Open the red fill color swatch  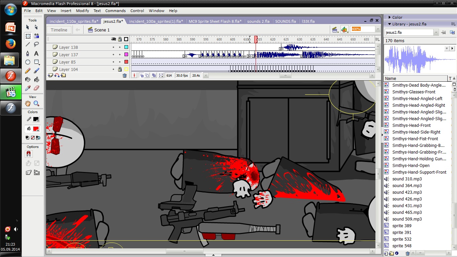36,129
